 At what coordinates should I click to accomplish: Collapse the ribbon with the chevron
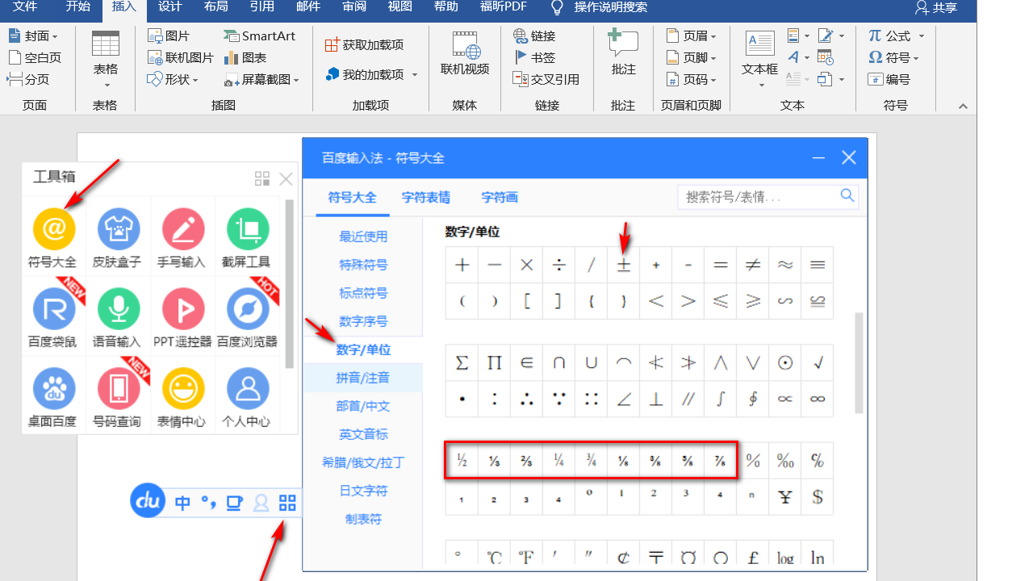963,106
